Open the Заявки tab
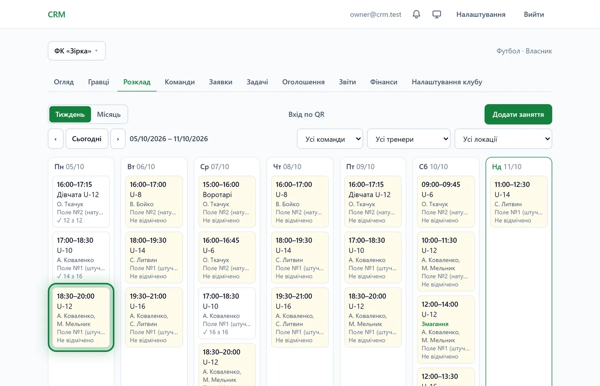Image resolution: width=600 pixels, height=386 pixels. click(221, 82)
